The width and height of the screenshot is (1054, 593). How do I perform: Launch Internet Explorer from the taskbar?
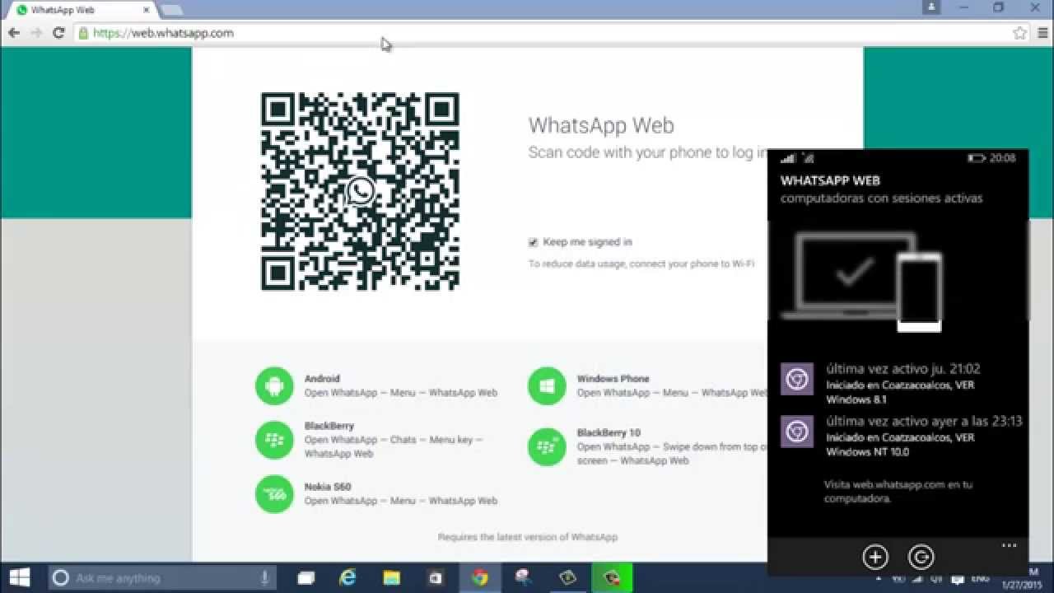[348, 578]
